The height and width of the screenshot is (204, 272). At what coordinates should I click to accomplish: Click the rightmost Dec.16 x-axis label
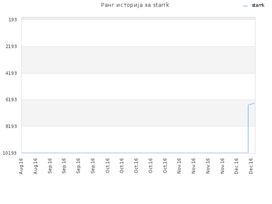point(251,166)
